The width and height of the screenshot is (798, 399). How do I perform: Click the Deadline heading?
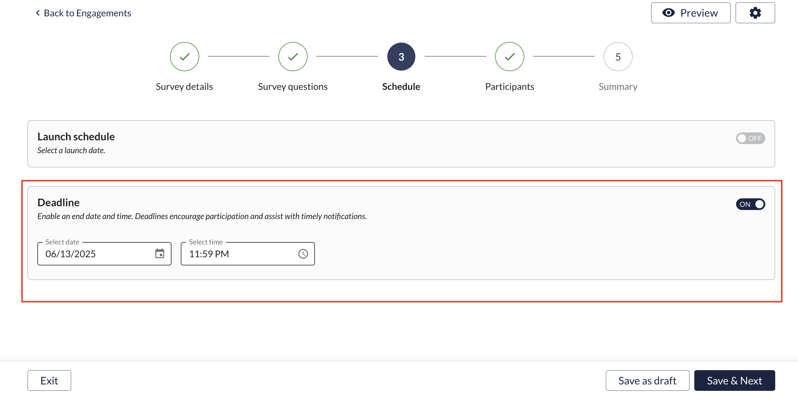click(x=58, y=202)
